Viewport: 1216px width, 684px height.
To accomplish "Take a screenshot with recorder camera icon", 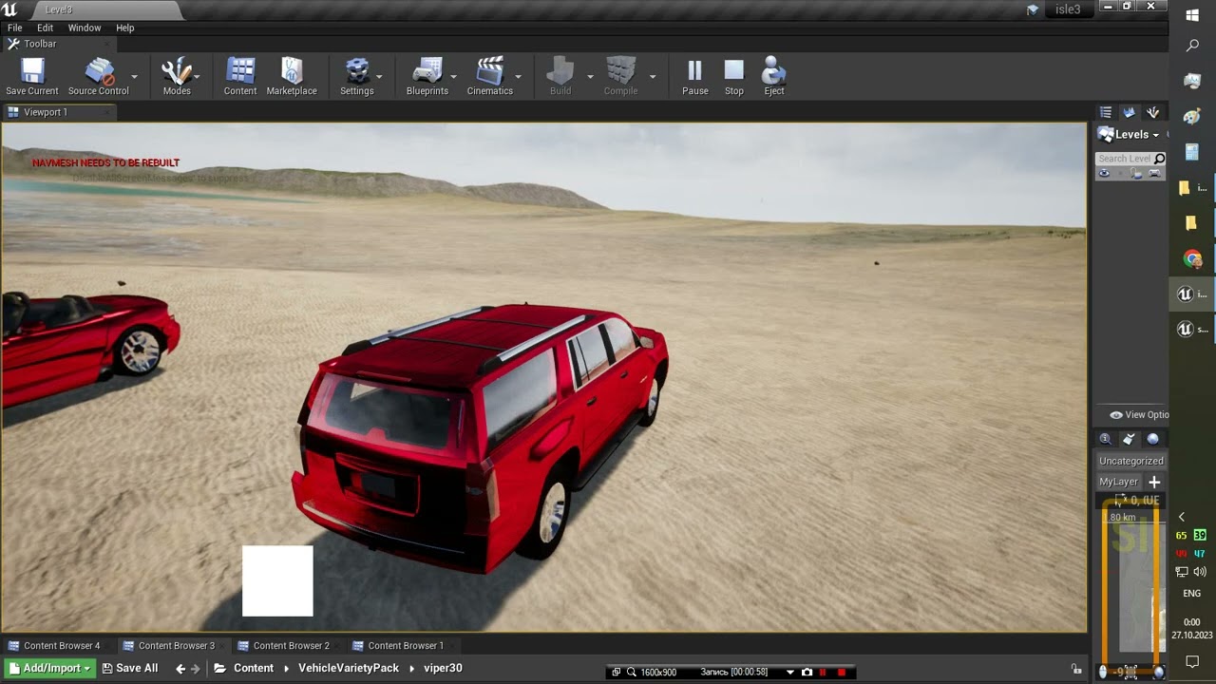I will click(807, 673).
